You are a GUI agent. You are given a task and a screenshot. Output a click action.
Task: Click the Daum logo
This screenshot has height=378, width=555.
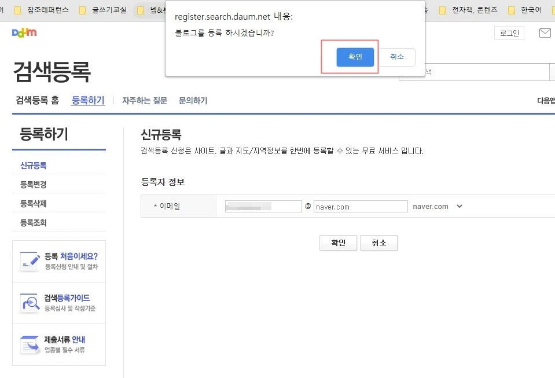[x=23, y=33]
